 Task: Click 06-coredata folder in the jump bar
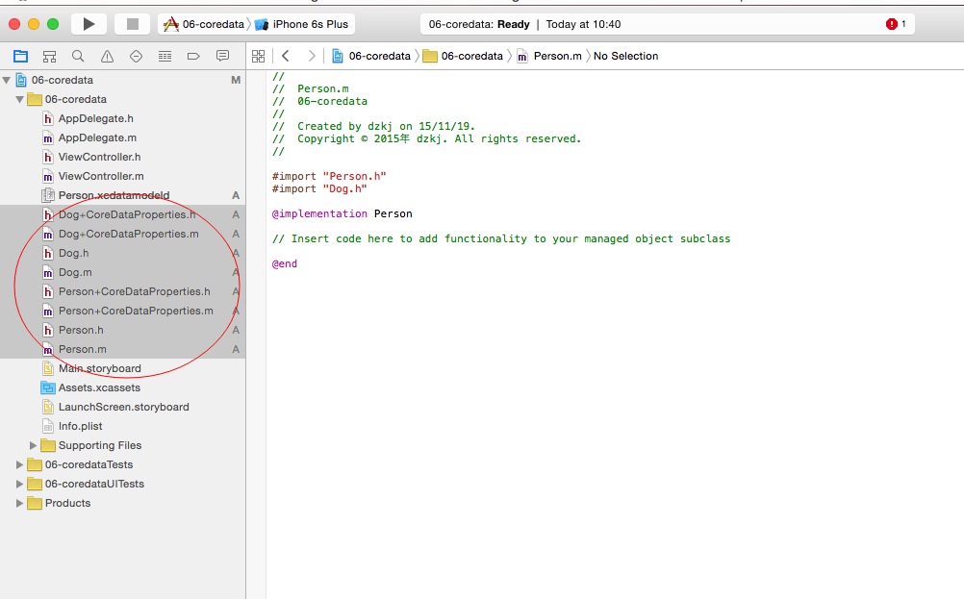pyautogui.click(x=463, y=56)
